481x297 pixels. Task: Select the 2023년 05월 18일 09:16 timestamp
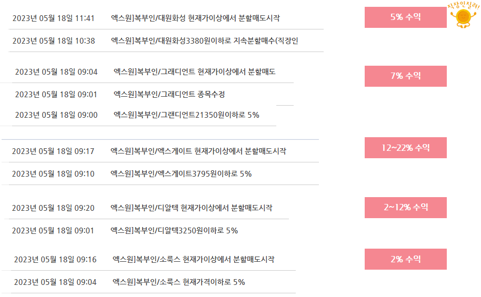(55, 260)
